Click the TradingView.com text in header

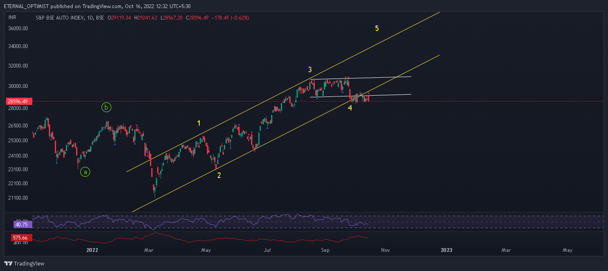(102, 7)
